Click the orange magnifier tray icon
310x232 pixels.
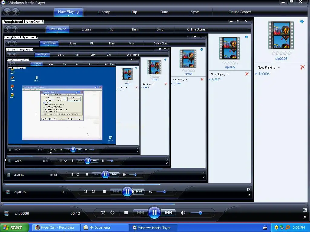tap(288, 227)
